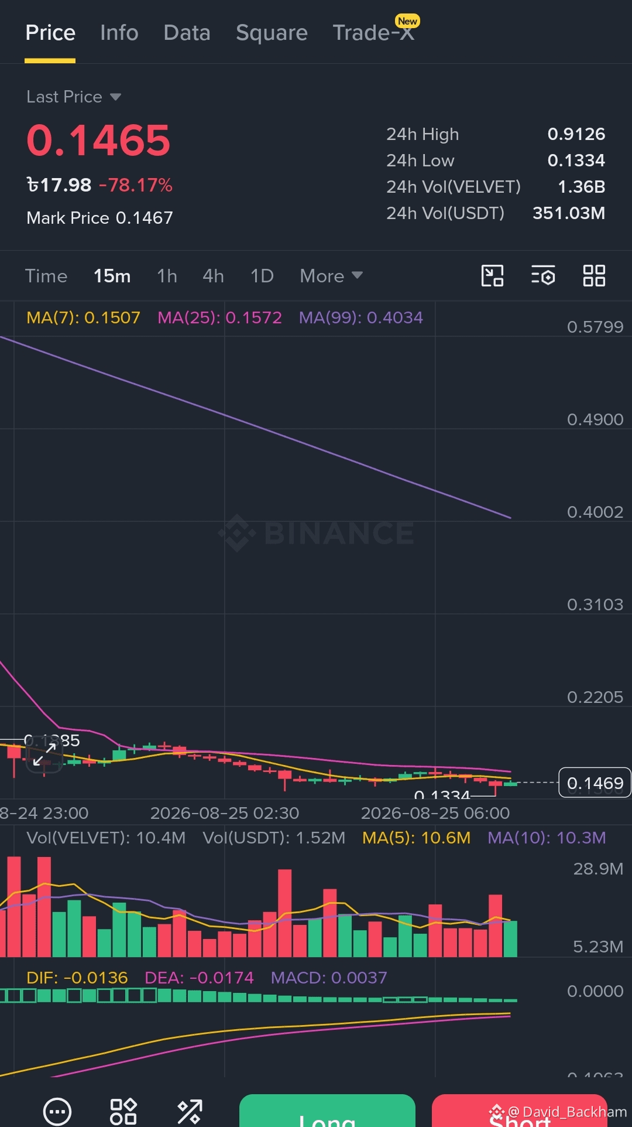Viewport: 632px width, 1127px height.
Task: Tap the current price tag 0.1469
Action: pos(595,783)
